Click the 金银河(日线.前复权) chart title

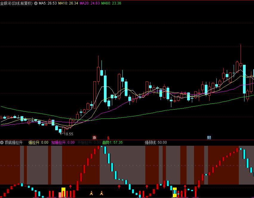[x=16, y=3]
